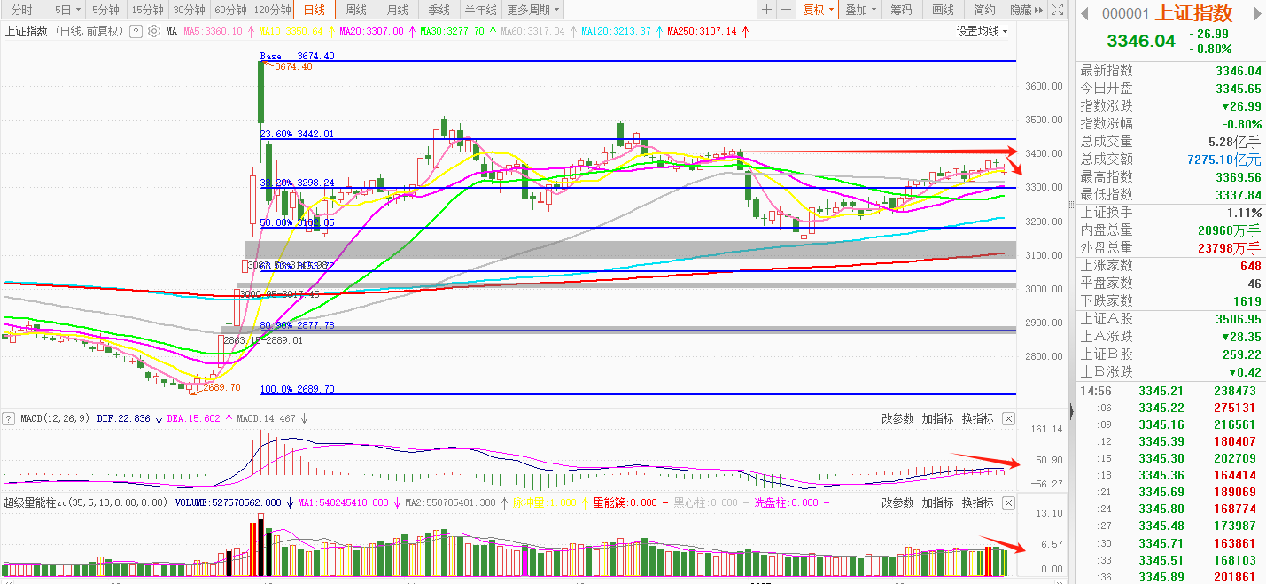Click the 上涨家数 value 648
The image size is (1266, 584).
[x=1250, y=266]
